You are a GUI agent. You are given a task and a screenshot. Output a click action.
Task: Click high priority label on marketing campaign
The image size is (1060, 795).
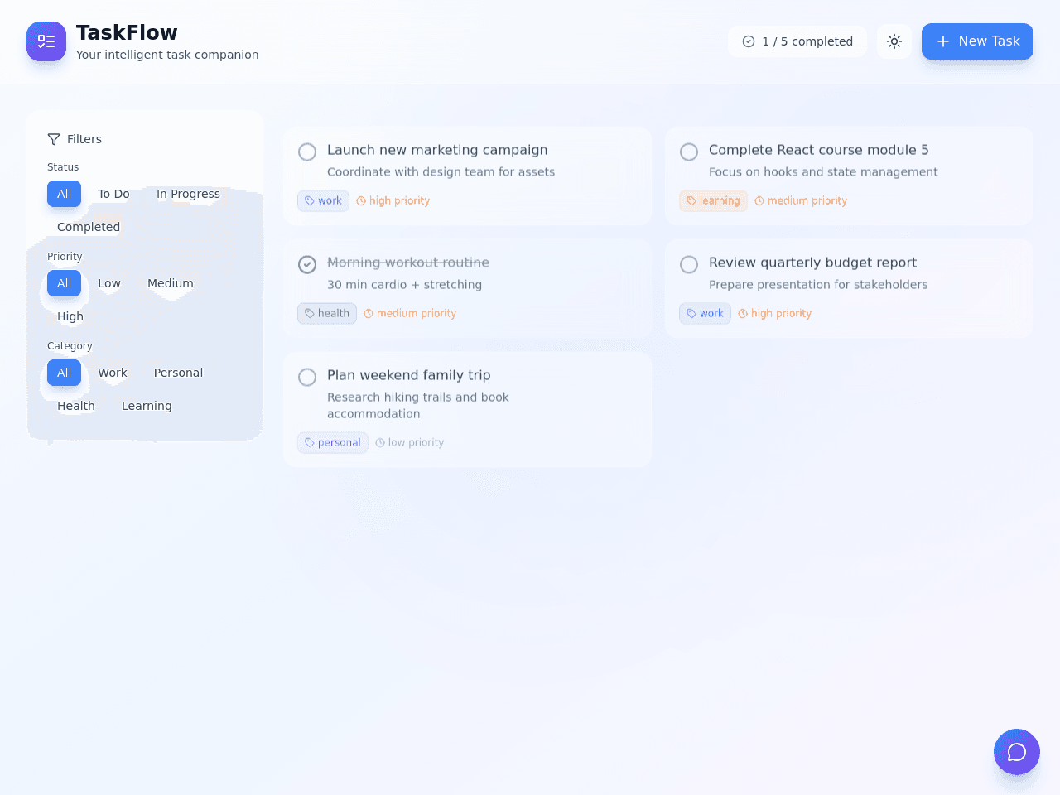pos(393,200)
